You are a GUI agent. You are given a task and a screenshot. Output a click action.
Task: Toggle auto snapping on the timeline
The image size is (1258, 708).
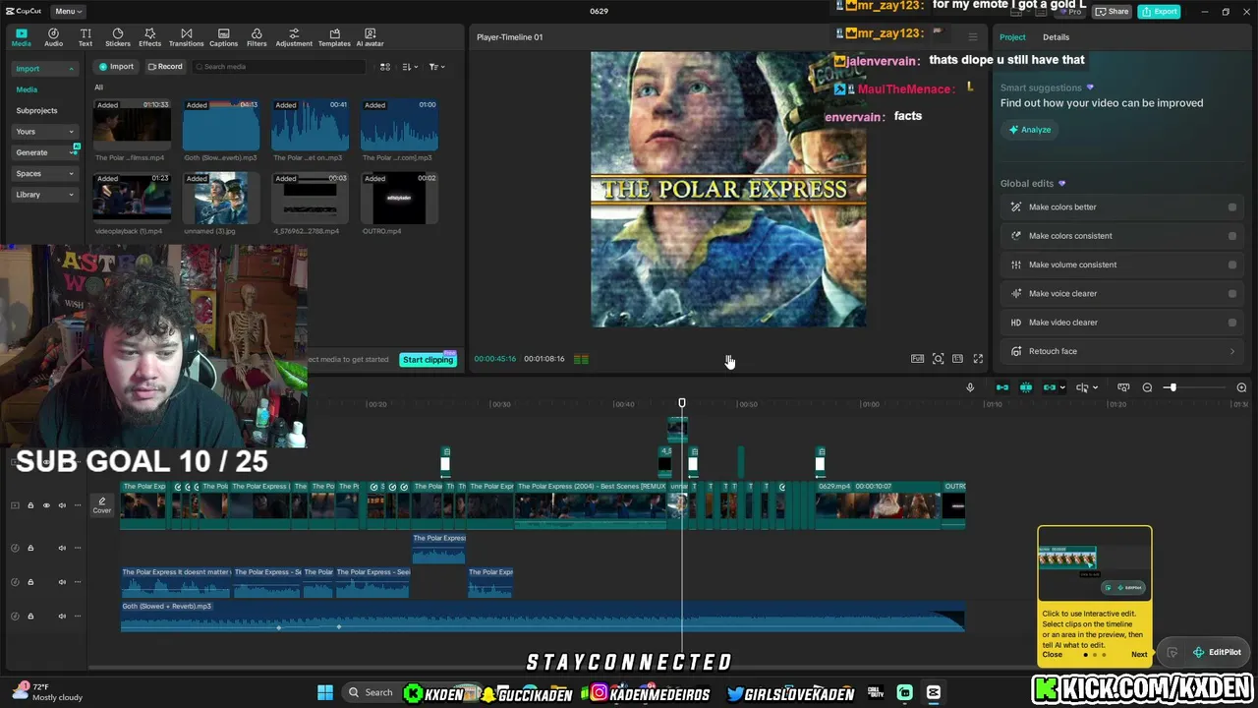click(x=1026, y=387)
